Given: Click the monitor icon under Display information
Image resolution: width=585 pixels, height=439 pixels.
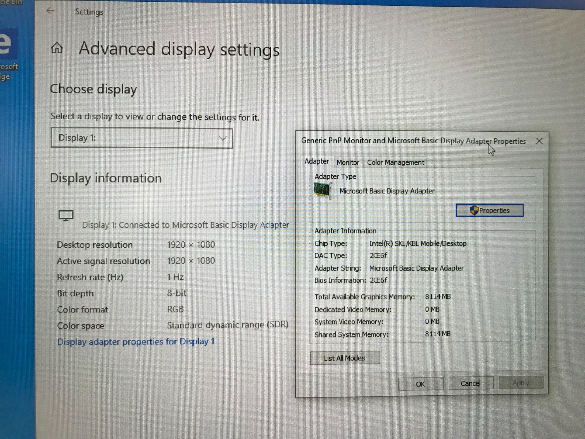Looking at the screenshot, I should coord(66,215).
